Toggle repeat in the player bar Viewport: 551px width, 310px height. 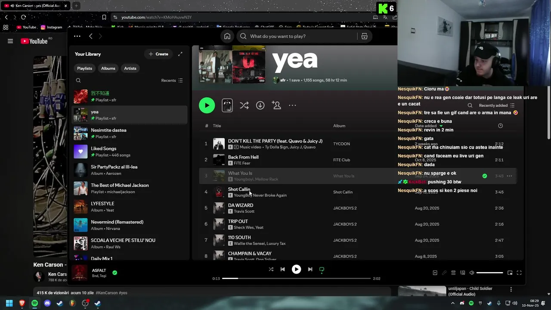point(322,270)
